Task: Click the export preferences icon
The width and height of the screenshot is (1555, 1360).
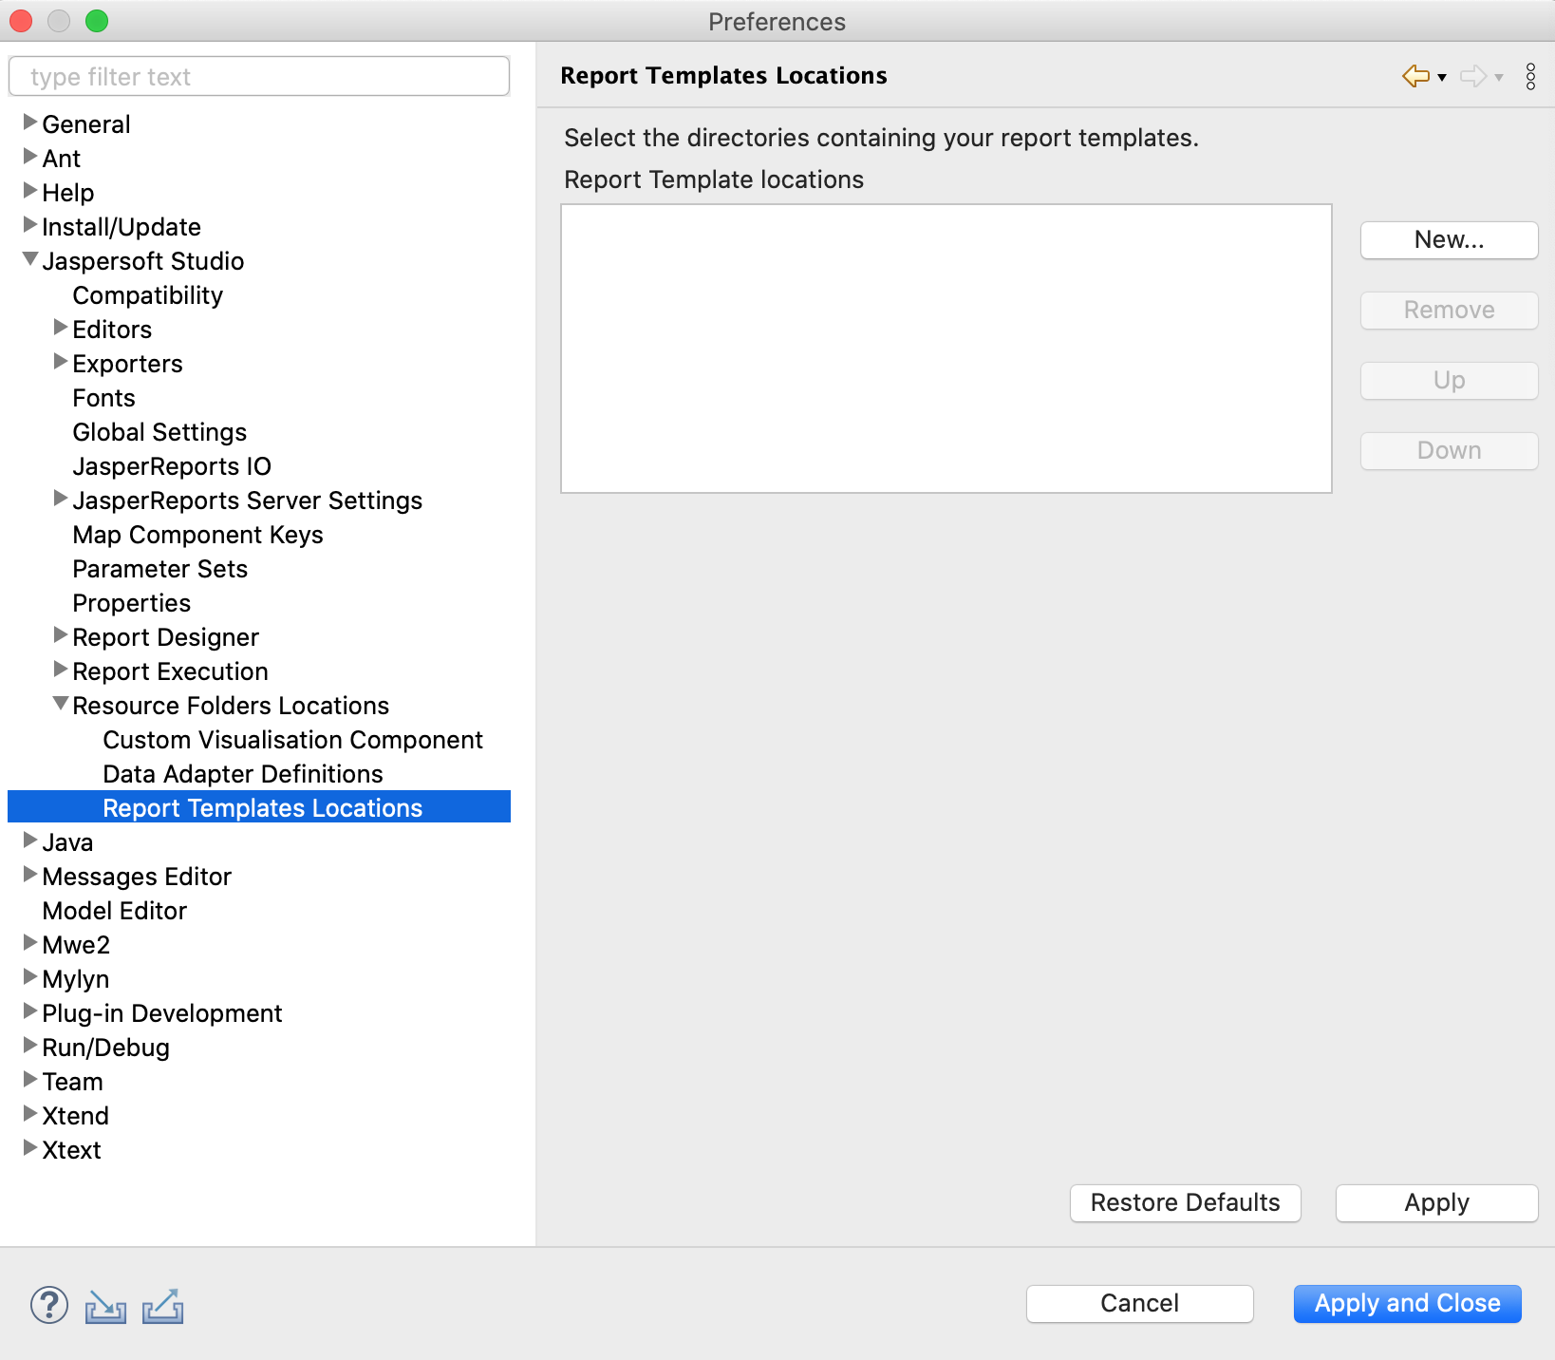Action: [x=162, y=1306]
